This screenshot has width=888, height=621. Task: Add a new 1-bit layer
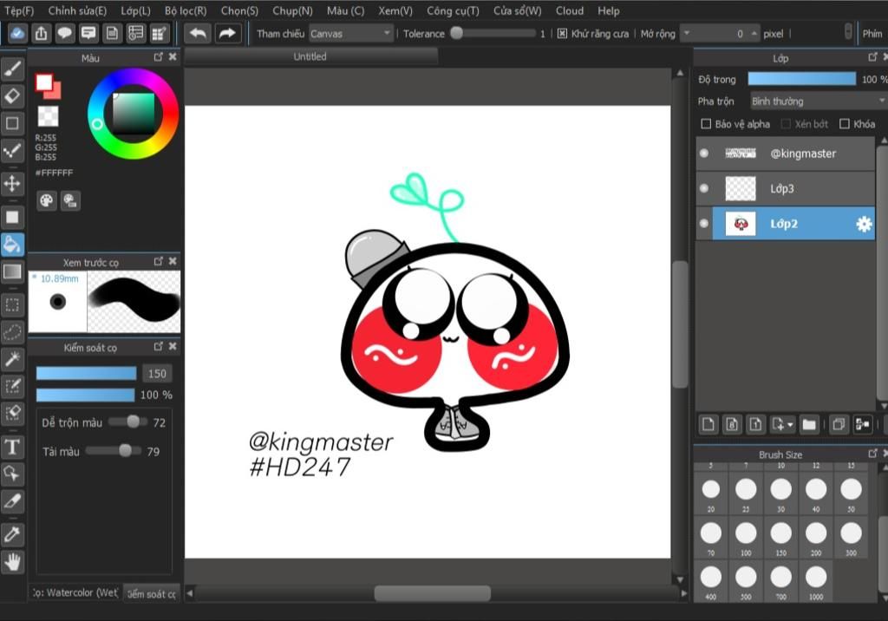[x=755, y=424]
